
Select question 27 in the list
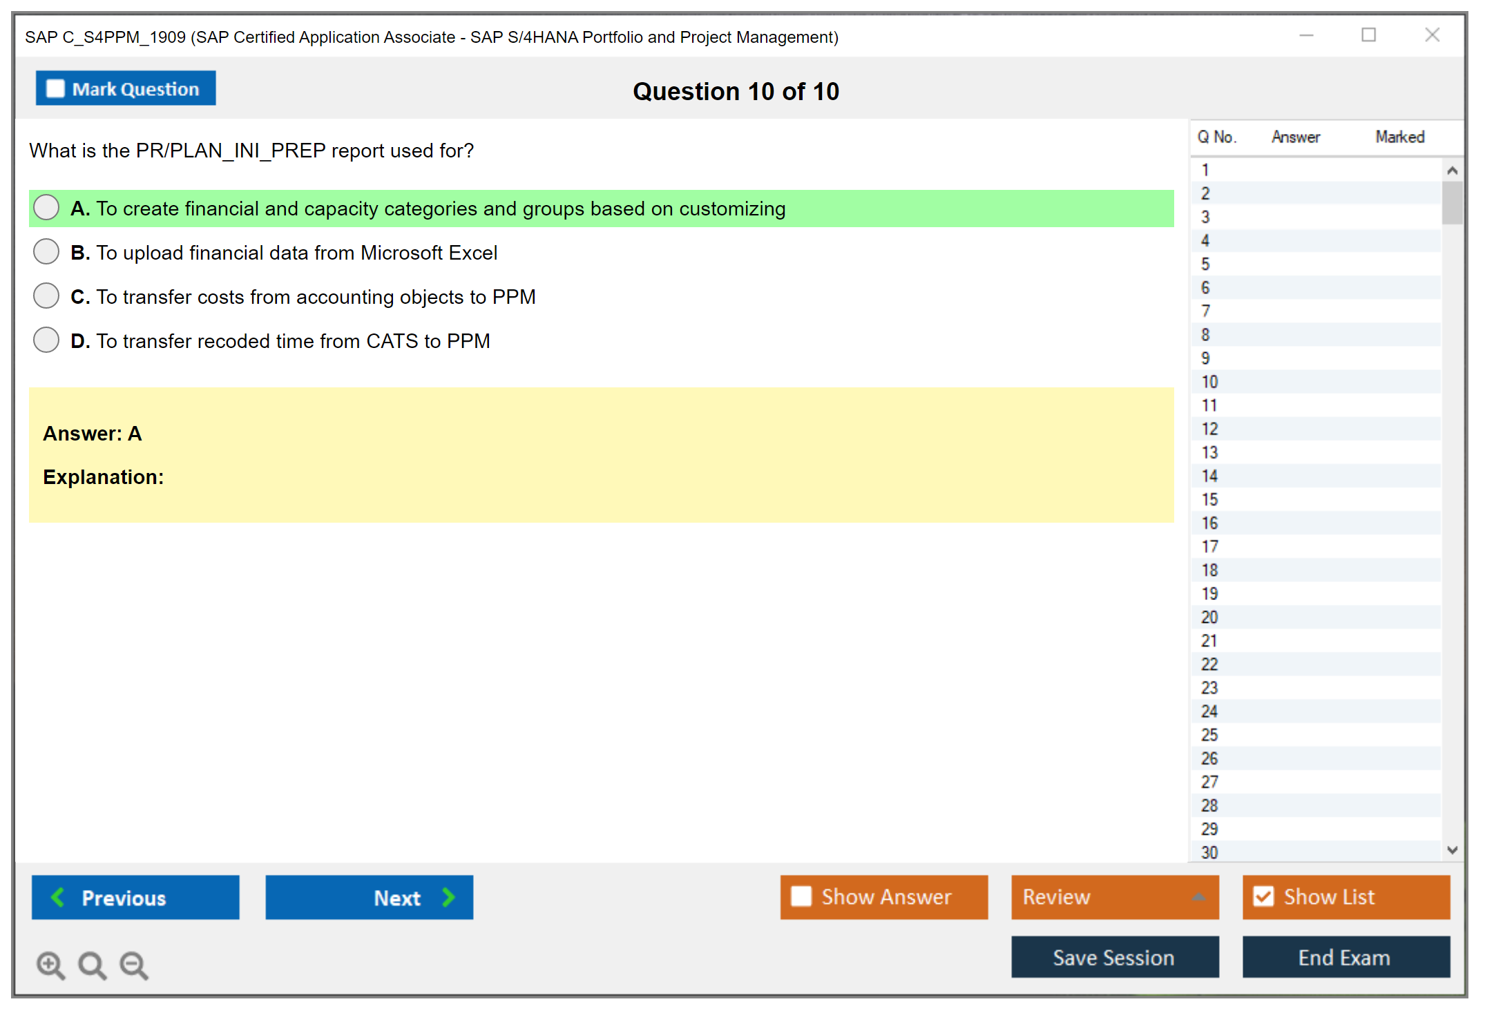point(1210,782)
